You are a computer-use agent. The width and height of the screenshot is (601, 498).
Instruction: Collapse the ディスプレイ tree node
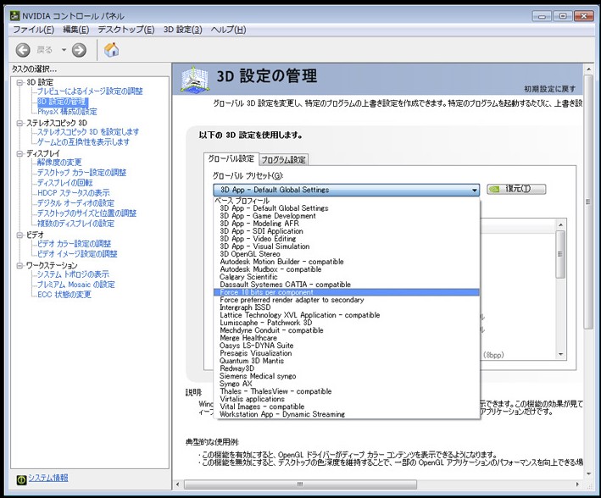(19, 153)
